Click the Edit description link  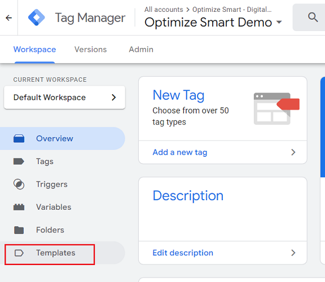[x=183, y=253]
